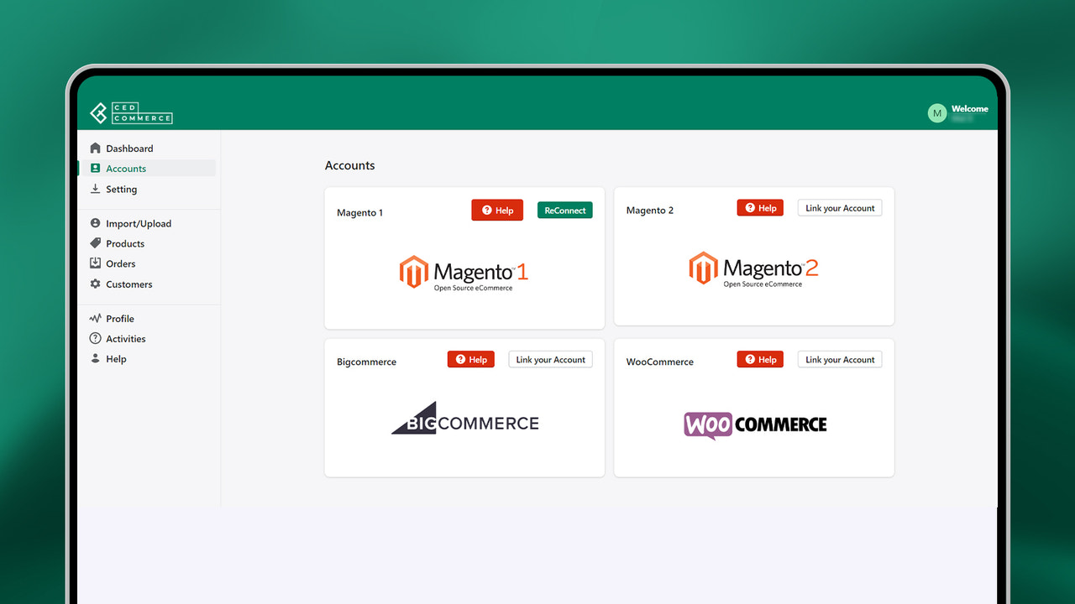Click the Bigcommerce card title
Screen dimensions: 1075x604
[366, 362]
